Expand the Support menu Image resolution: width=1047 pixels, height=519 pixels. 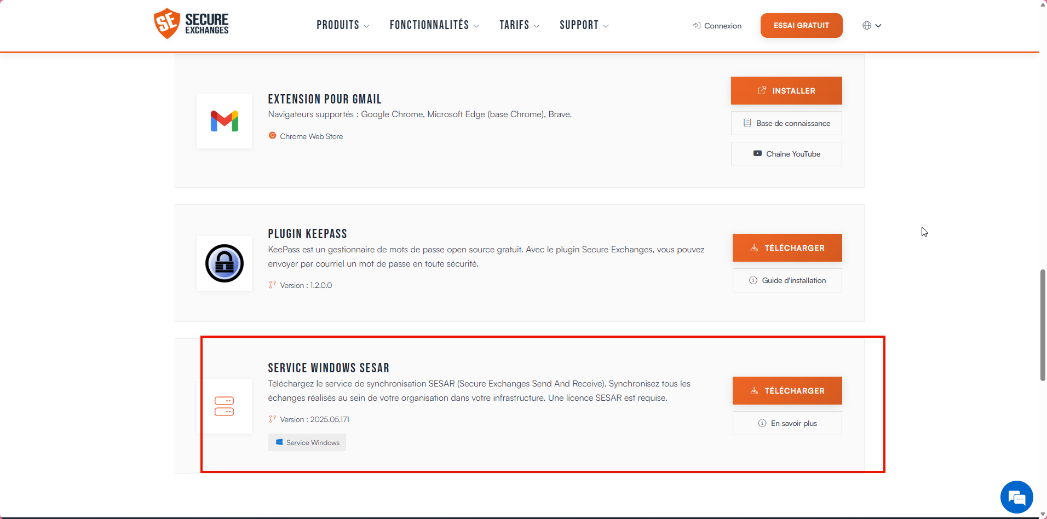[x=584, y=25]
